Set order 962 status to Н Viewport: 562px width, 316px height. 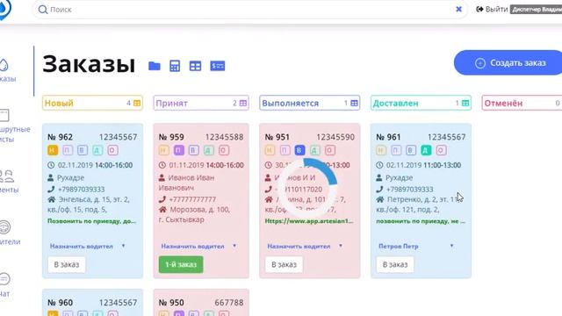[x=53, y=150]
